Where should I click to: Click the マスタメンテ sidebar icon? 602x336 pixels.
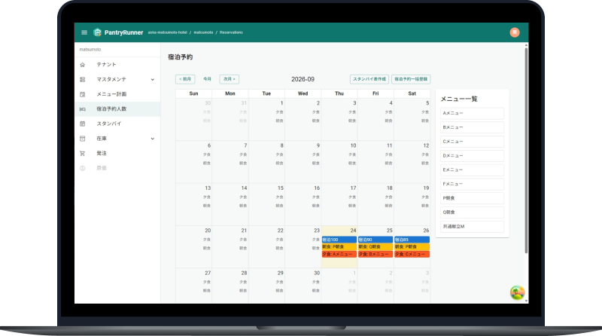pos(82,80)
